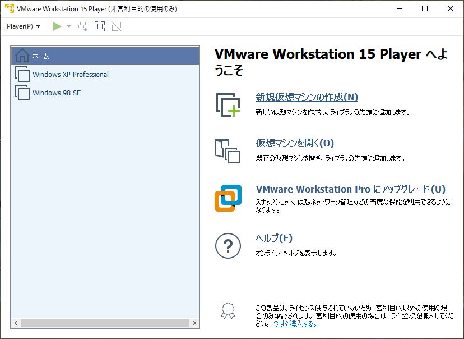Click the Windows 98 SE VM icon
This screenshot has height=339, width=464.
pyautogui.click(x=22, y=93)
